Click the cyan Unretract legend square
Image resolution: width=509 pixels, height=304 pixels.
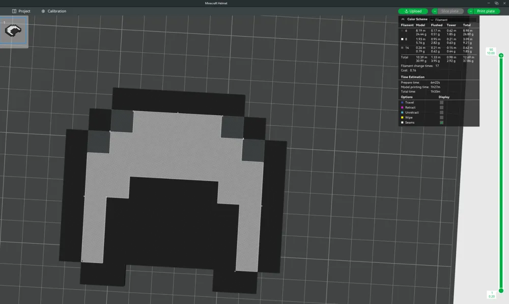(402, 112)
